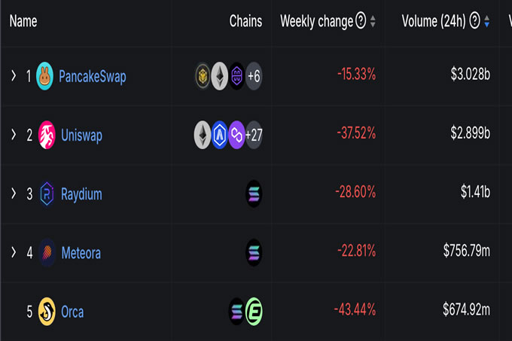Sort by Volume (24h) arrows
The width and height of the screenshot is (512, 341).
pos(487,21)
